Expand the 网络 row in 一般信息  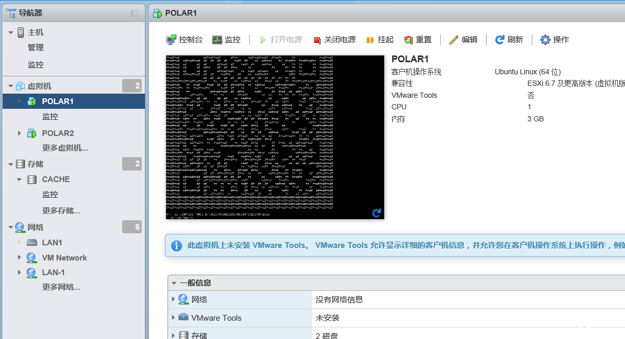[x=173, y=299]
